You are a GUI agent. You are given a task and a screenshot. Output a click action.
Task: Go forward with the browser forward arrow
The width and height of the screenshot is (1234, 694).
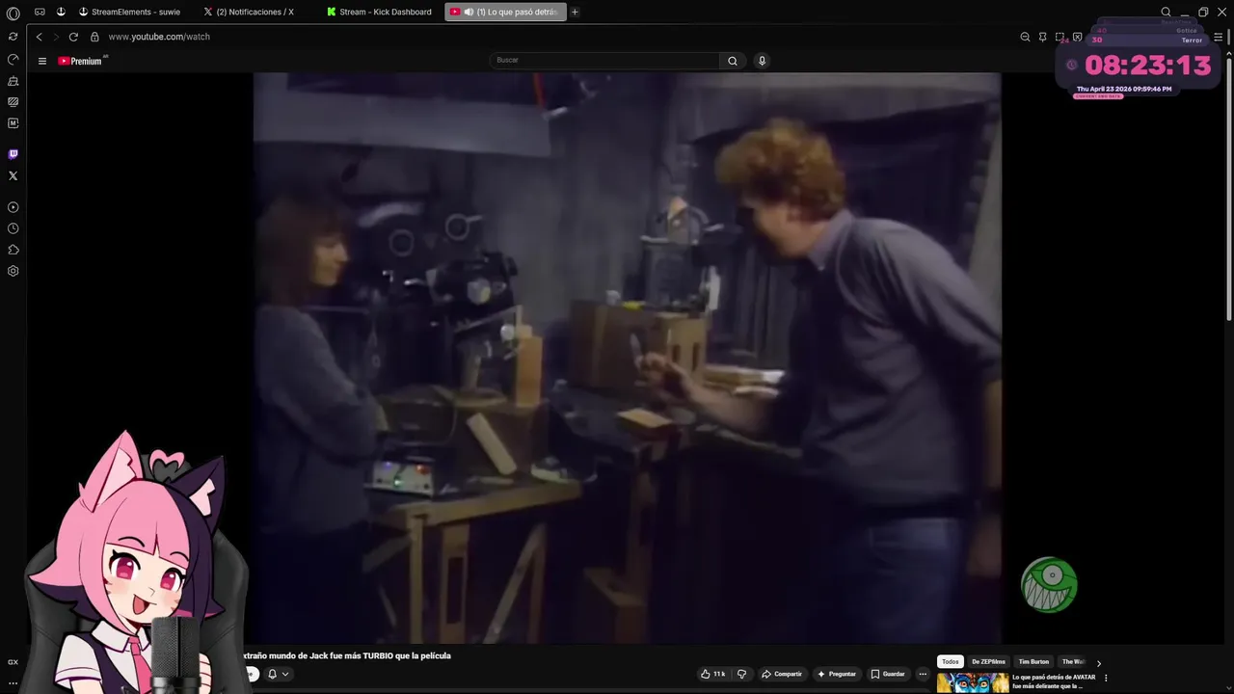coord(55,37)
